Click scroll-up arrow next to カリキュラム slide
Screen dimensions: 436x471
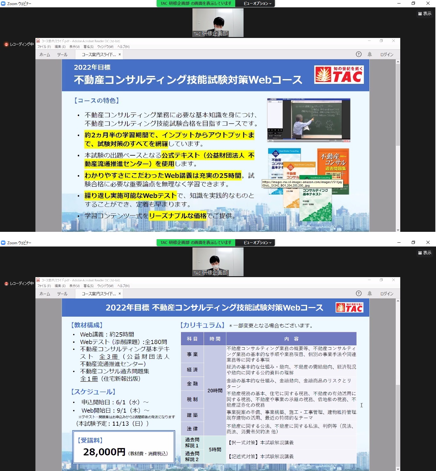coord(398,301)
